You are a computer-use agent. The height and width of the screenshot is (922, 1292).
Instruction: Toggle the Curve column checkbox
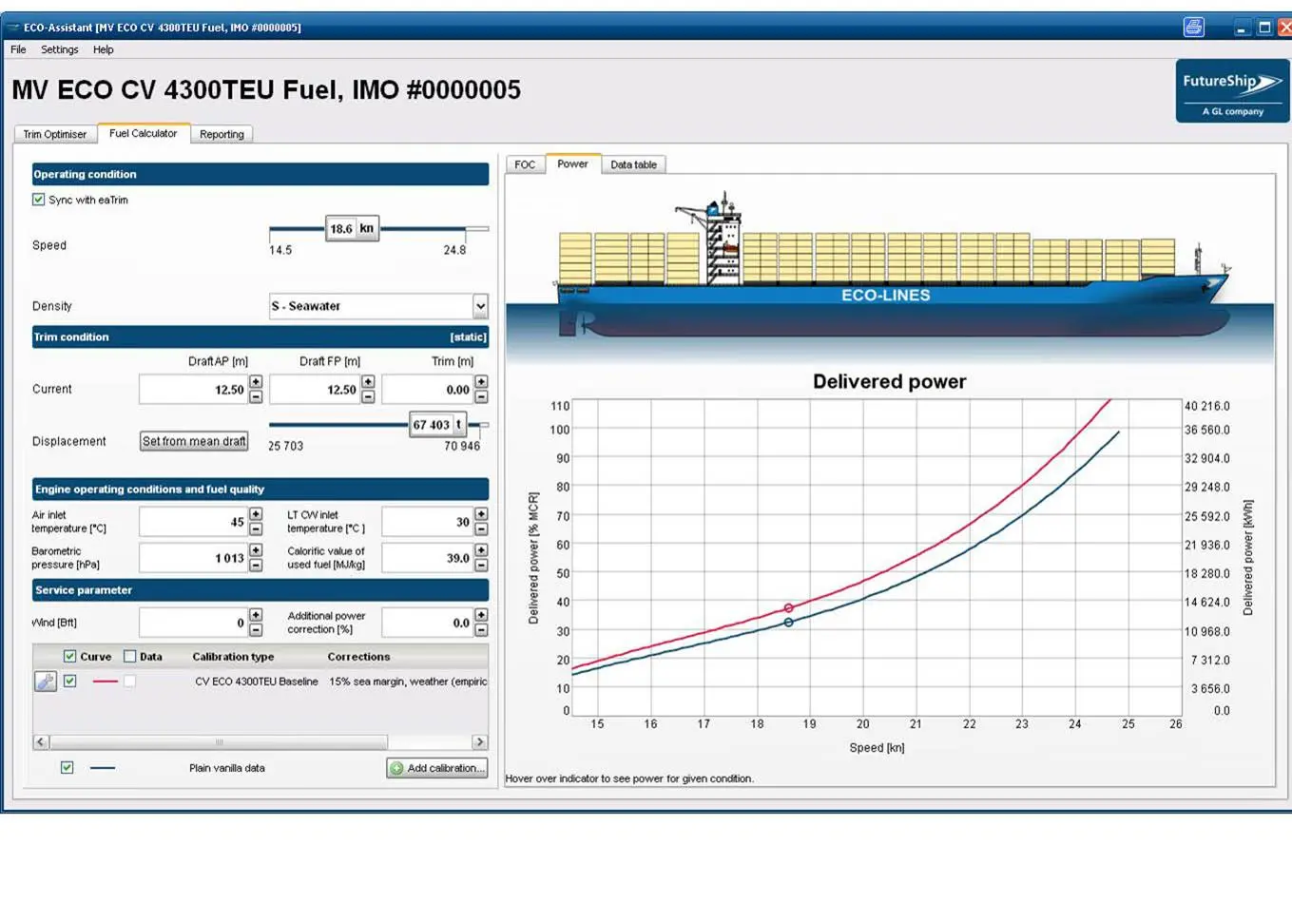click(x=69, y=657)
